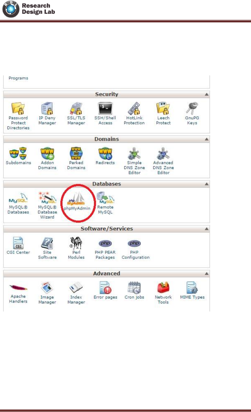Screen dimensions: 251x412
Task: Open the Subdomains icon
Action: [18, 153]
